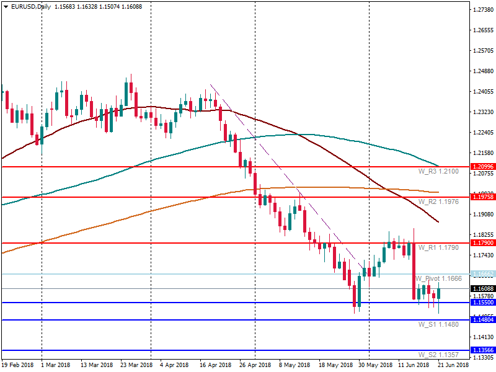Select the current price 1.16088 tag
Image resolution: width=496 pixels, height=372 pixels.
pyautogui.click(x=482, y=289)
